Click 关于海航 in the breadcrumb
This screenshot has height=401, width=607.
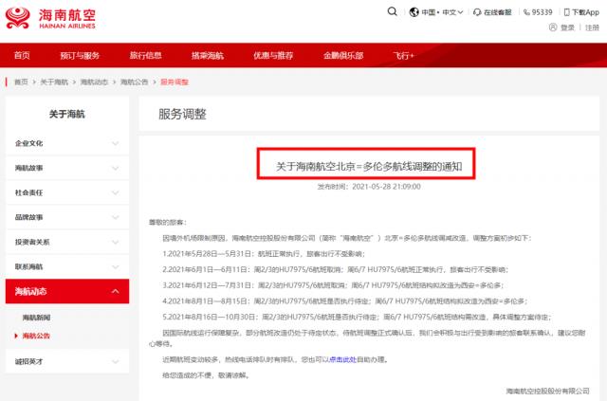(53, 82)
